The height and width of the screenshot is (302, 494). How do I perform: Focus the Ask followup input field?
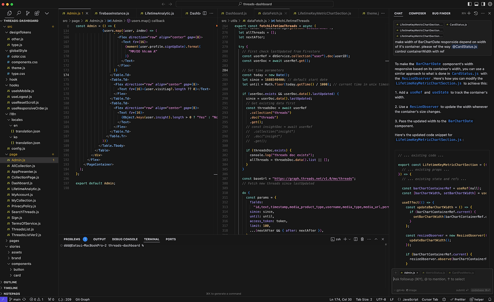pos(442,279)
